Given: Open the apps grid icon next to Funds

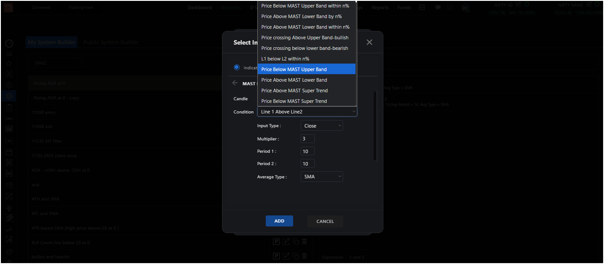Looking at the screenshot, I should click(422, 8).
